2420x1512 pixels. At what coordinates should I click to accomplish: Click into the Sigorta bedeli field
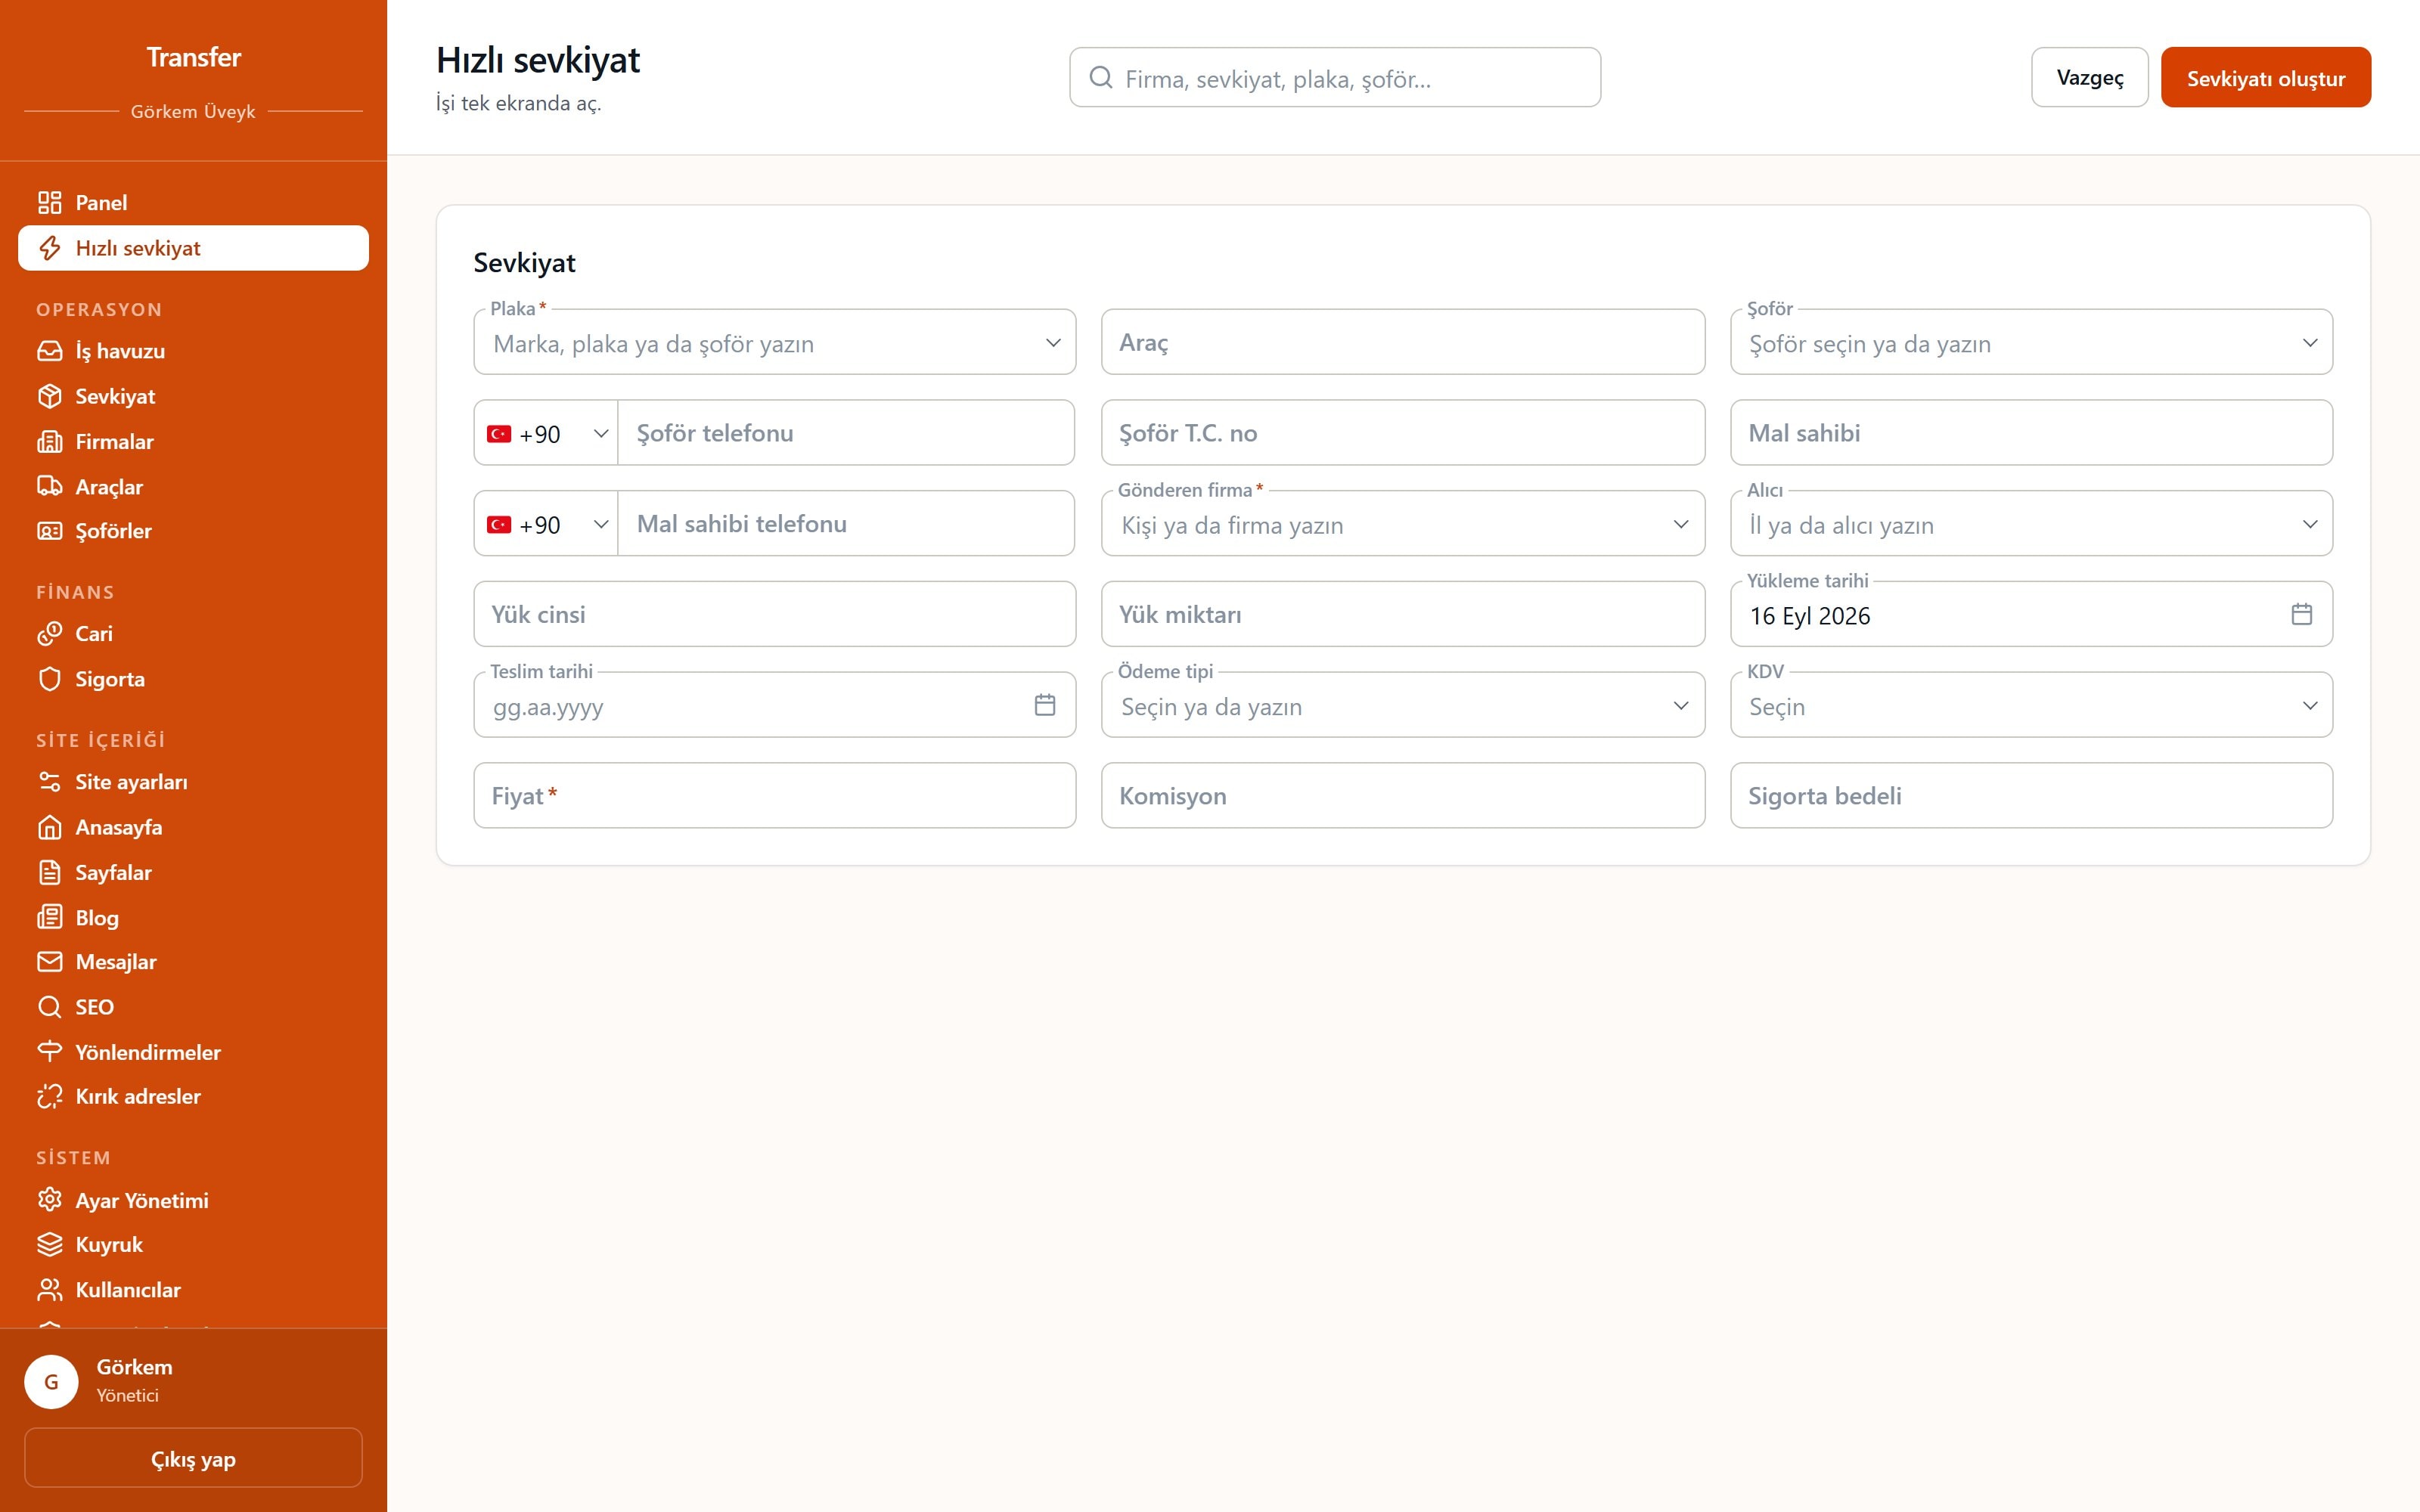click(2031, 796)
